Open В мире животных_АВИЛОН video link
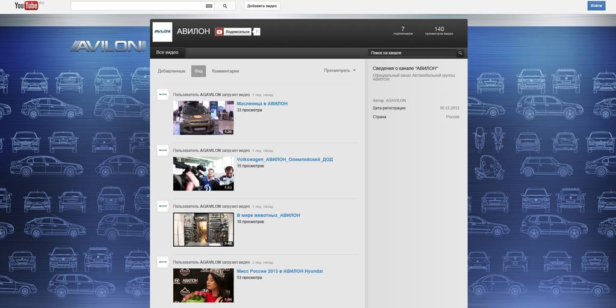 (x=268, y=215)
